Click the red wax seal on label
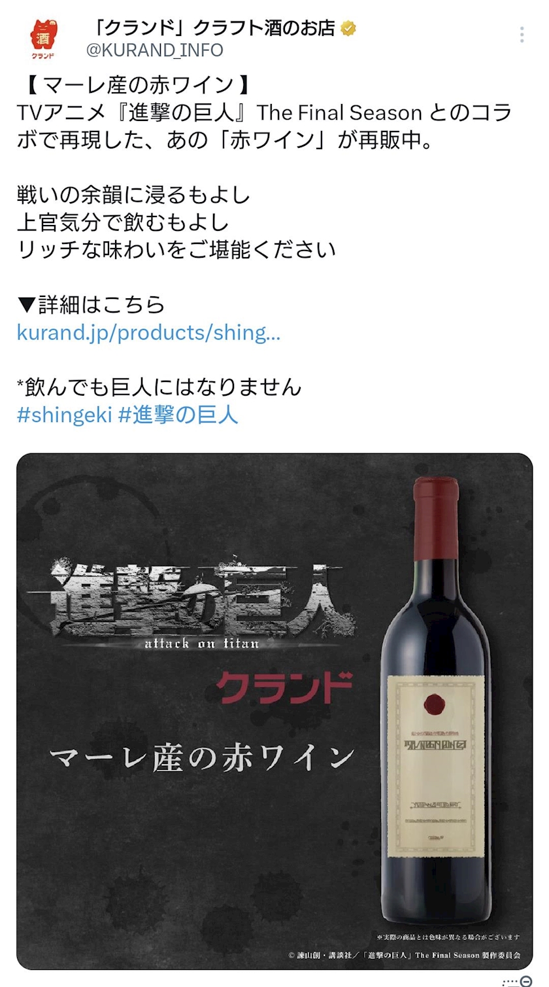 pos(435,704)
